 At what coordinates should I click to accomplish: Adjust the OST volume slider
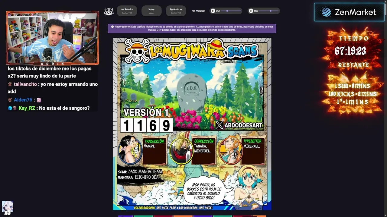pos(231,11)
